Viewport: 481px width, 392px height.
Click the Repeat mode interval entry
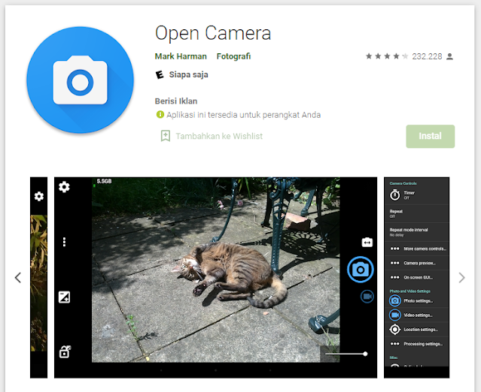pos(416,232)
